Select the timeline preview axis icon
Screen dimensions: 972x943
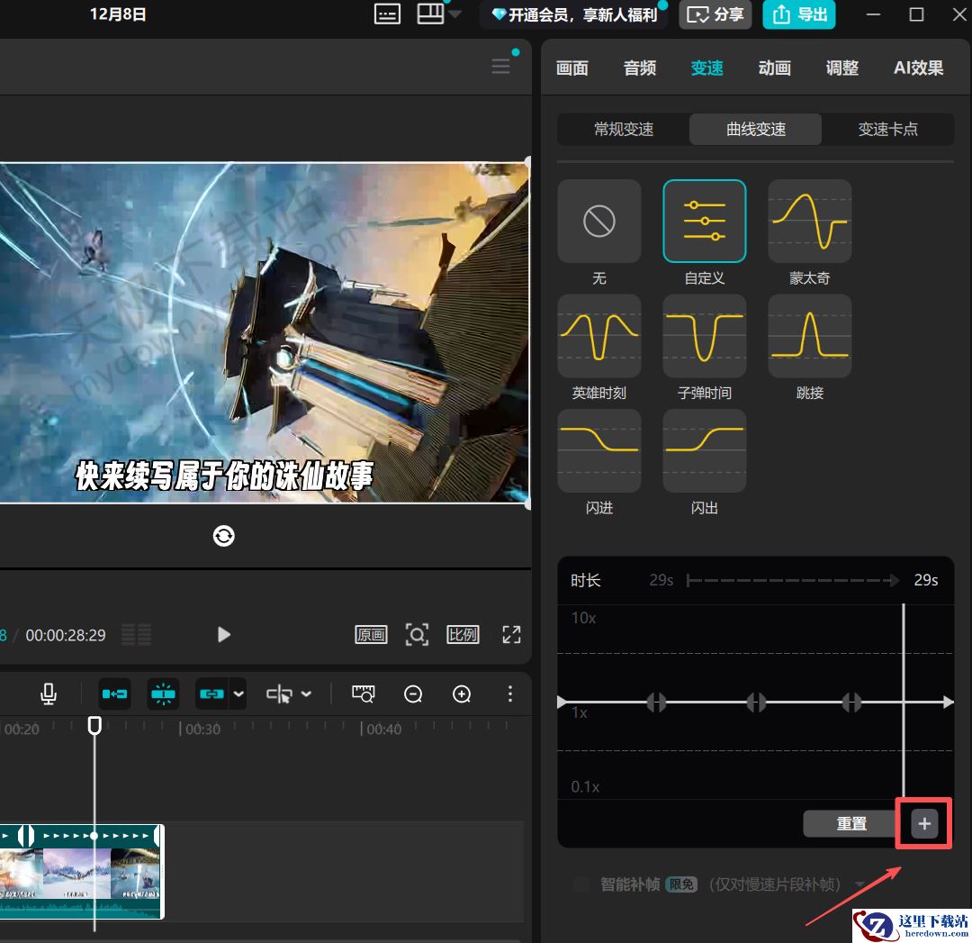pos(363,694)
